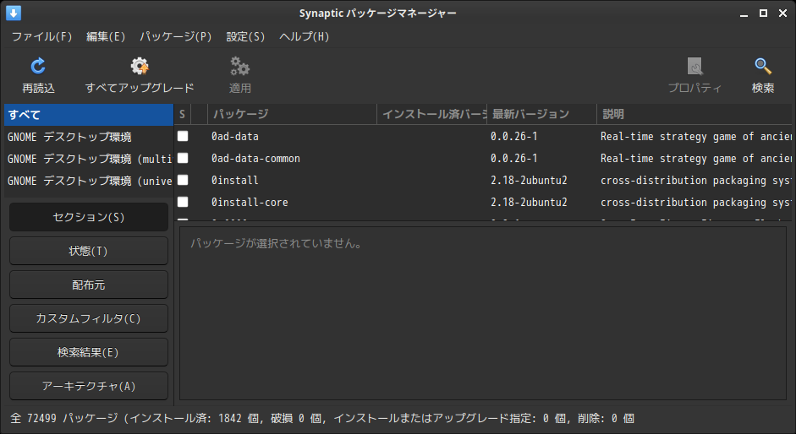Select the 0install package name

tap(235, 180)
